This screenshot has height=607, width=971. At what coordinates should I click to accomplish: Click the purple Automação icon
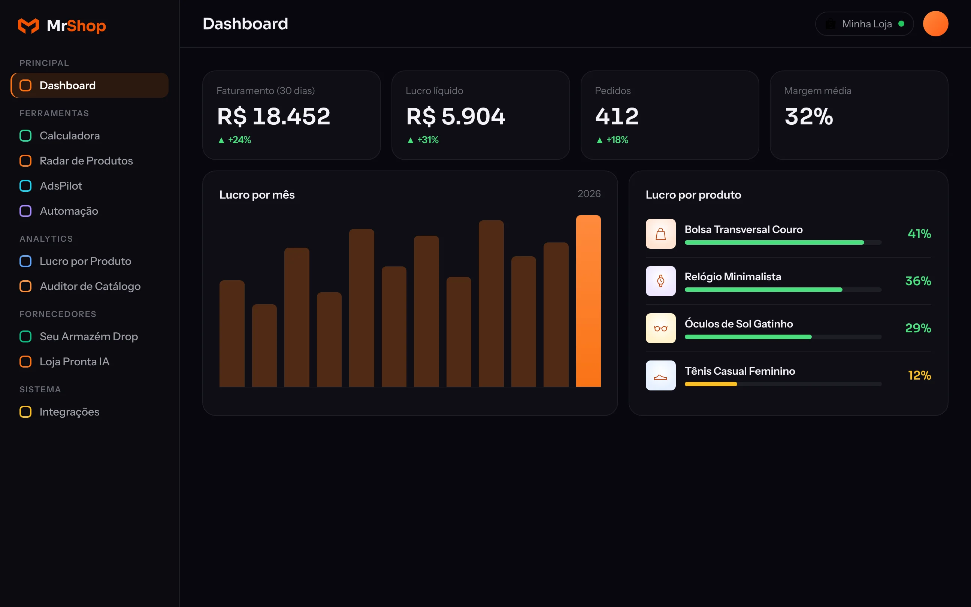(26, 211)
